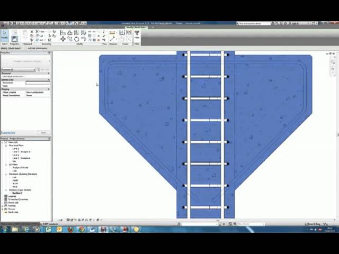Select the Move tool (four arrows)

pyautogui.click(x=63, y=39)
